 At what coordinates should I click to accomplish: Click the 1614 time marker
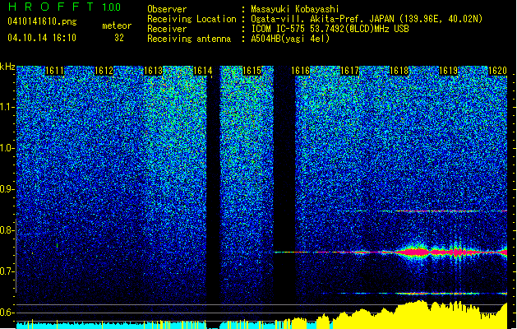coord(202,71)
